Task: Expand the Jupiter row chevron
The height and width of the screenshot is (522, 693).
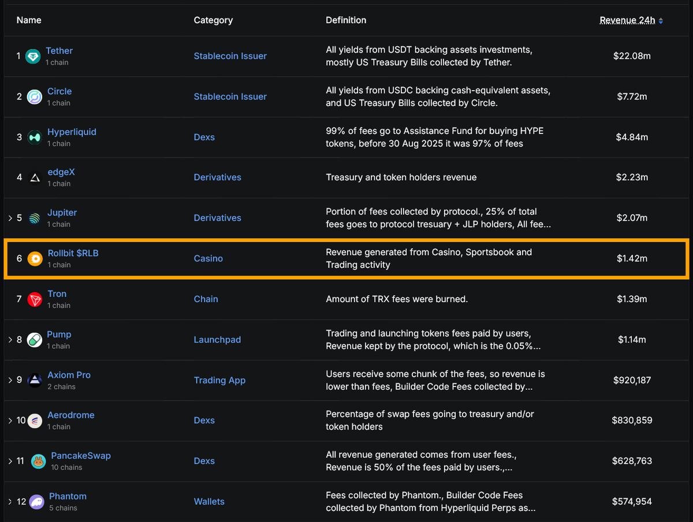Action: pyautogui.click(x=10, y=218)
